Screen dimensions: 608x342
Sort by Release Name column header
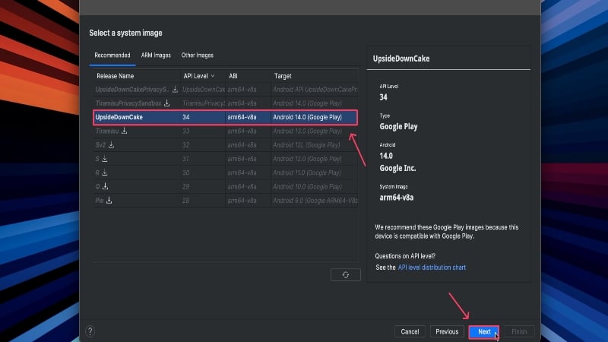click(116, 76)
